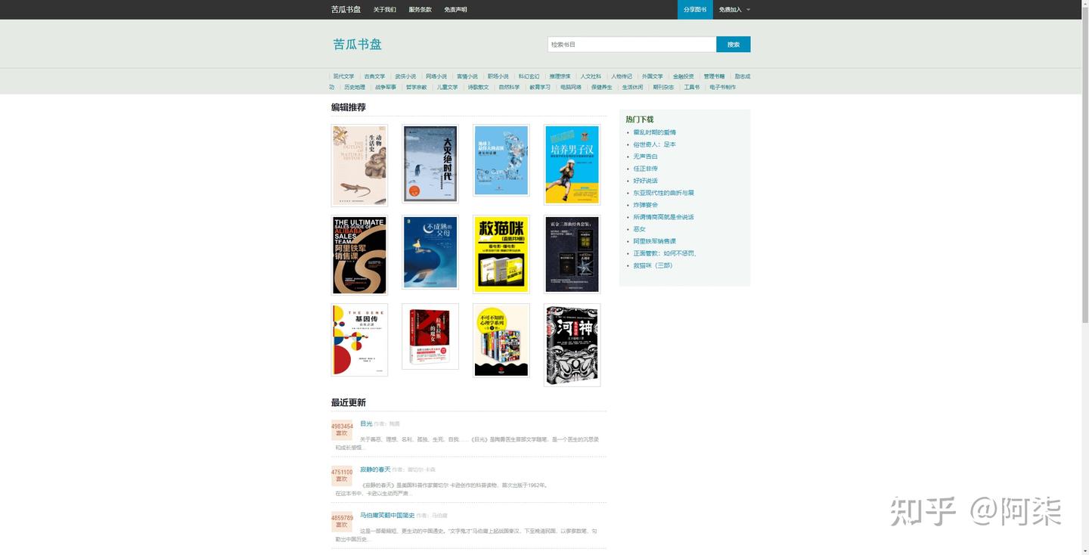Click the 苦瓜书盘 brand in top bar
The image size is (1089, 555).
click(346, 10)
